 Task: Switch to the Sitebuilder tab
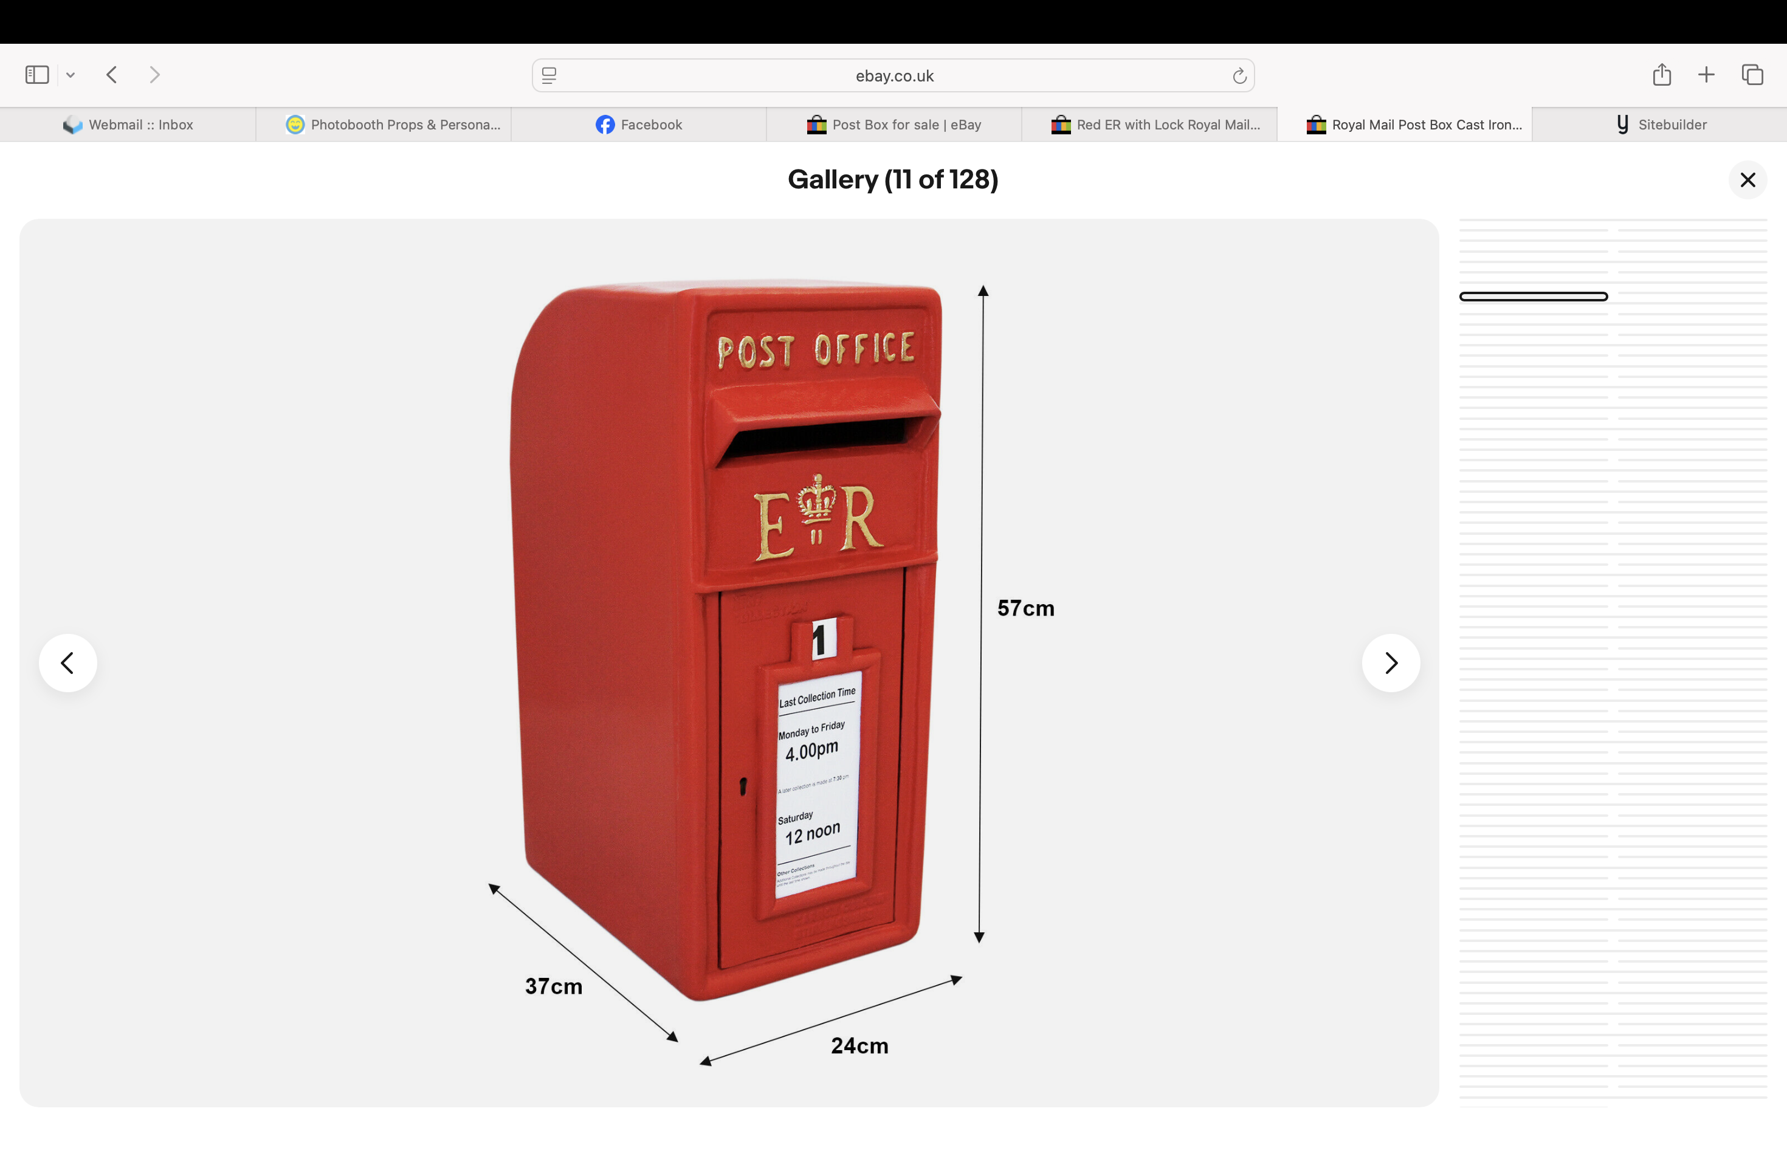pyautogui.click(x=1660, y=125)
